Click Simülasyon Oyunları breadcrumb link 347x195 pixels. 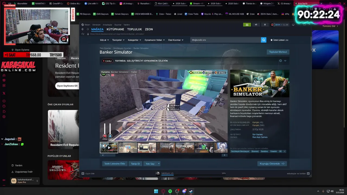pyautogui.click(x=122, y=48)
